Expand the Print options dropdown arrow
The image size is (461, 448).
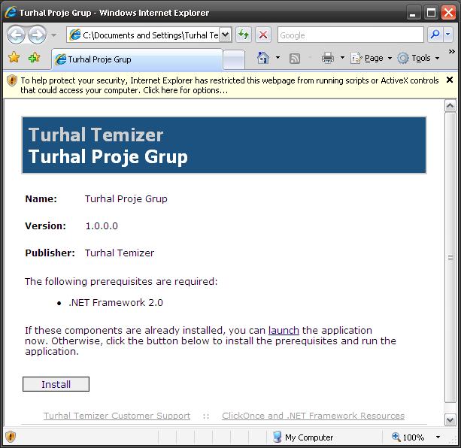(342, 58)
